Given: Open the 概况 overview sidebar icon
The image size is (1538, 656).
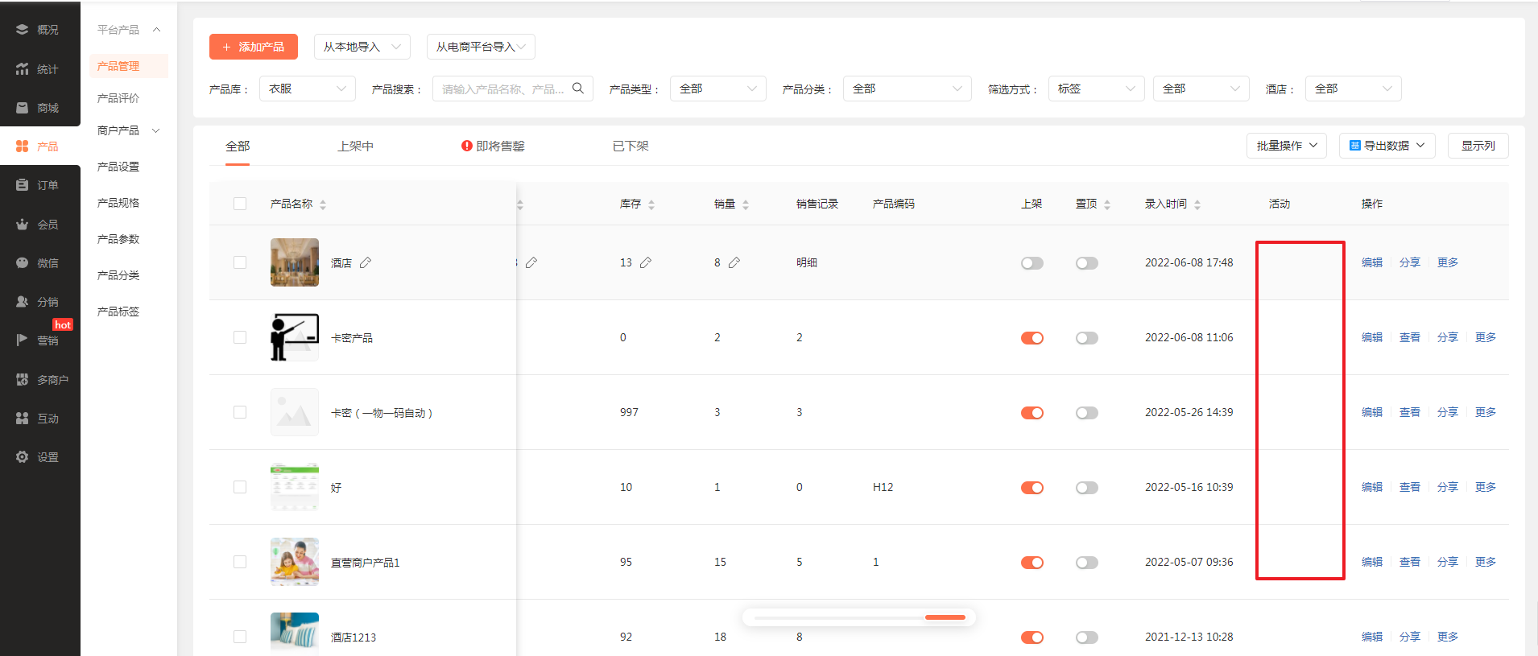Looking at the screenshot, I should pyautogui.click(x=22, y=30).
